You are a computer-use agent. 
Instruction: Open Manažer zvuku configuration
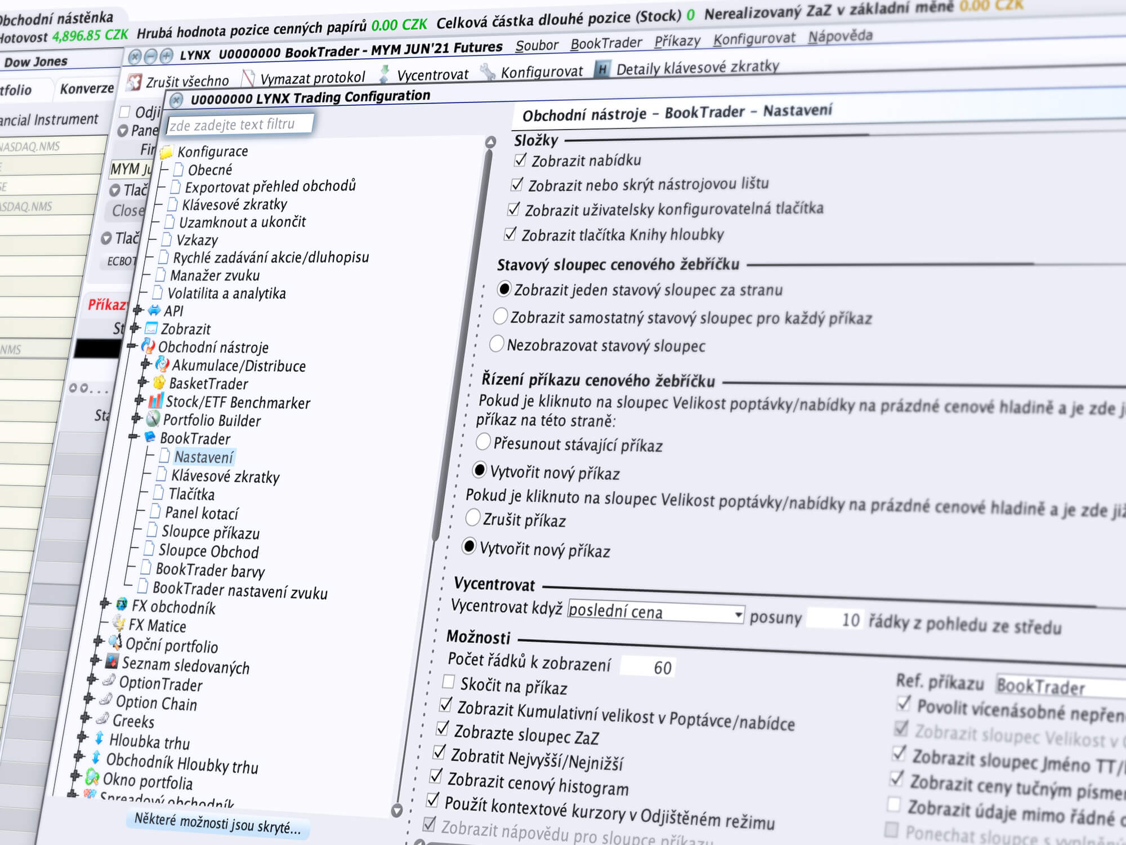[215, 275]
